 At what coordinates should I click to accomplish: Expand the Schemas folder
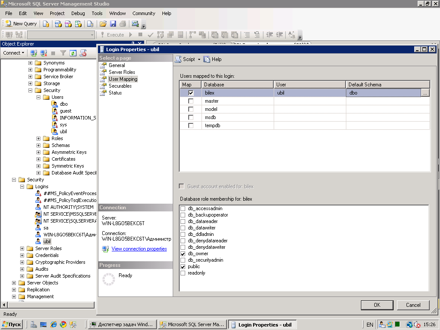[38, 145]
